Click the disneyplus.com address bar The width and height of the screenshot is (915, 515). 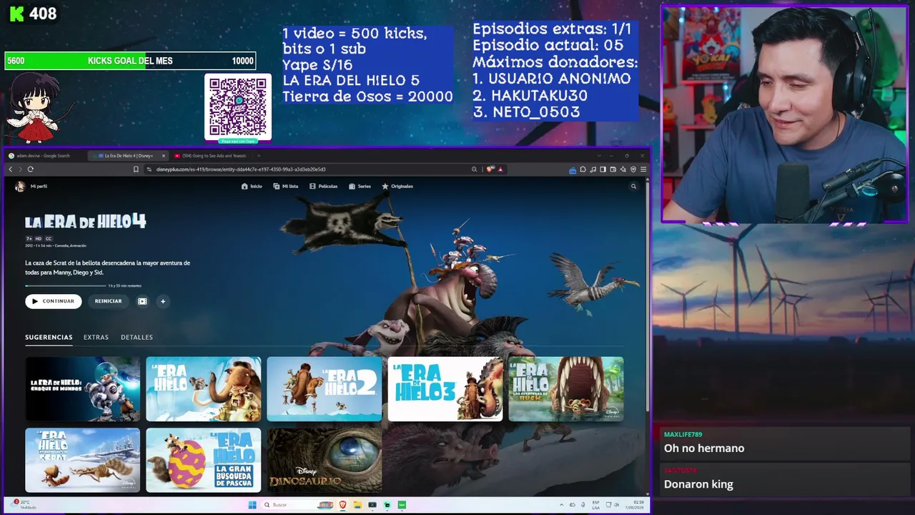tap(307, 170)
